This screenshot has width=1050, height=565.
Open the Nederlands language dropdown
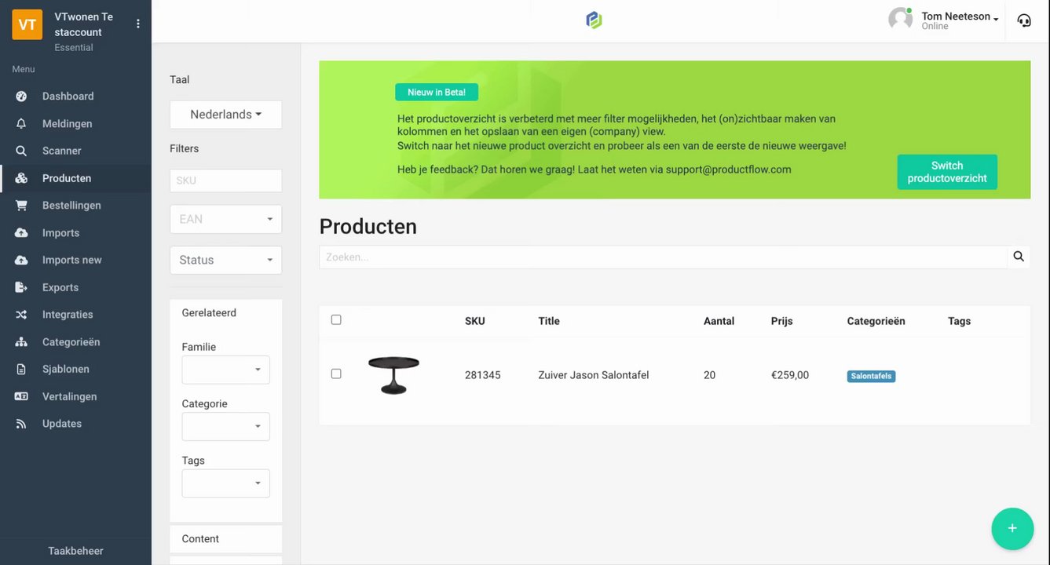[x=225, y=115]
